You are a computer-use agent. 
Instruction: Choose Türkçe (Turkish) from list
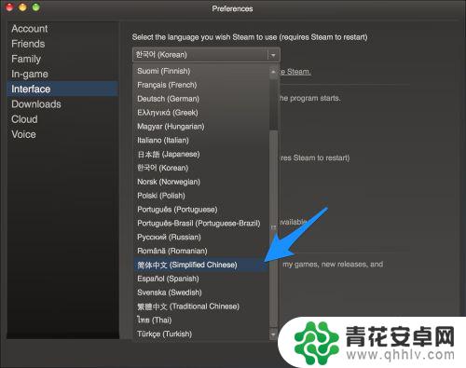click(x=201, y=334)
